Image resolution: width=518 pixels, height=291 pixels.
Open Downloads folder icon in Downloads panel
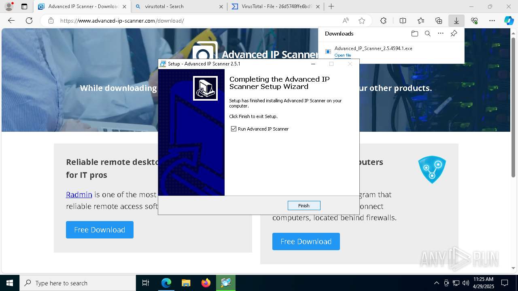pyautogui.click(x=414, y=34)
